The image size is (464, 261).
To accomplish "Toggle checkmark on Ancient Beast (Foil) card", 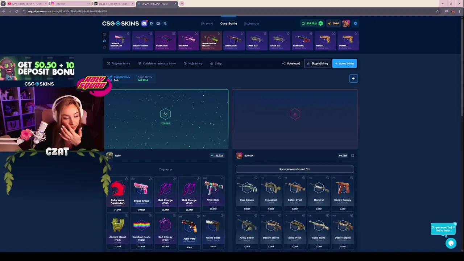I will coord(126,216).
